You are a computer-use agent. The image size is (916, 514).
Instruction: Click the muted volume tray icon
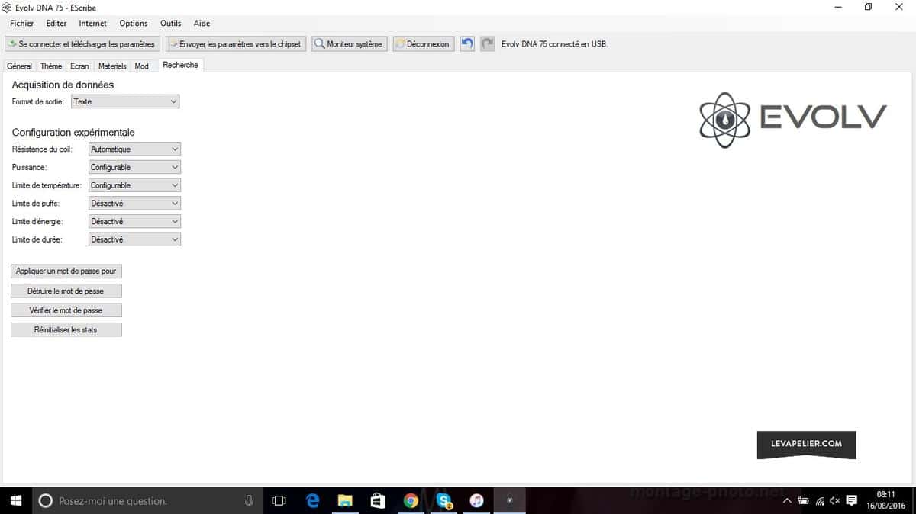(835, 500)
